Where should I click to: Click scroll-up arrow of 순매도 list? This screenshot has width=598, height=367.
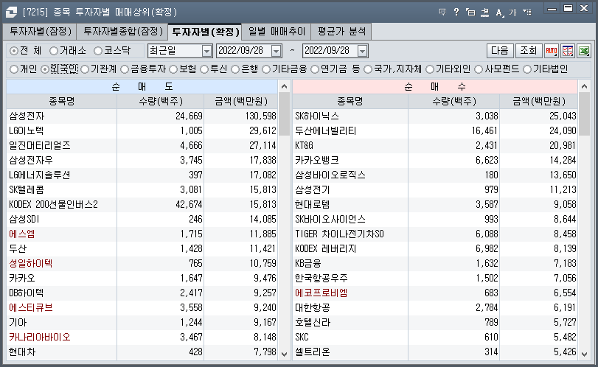point(284,86)
